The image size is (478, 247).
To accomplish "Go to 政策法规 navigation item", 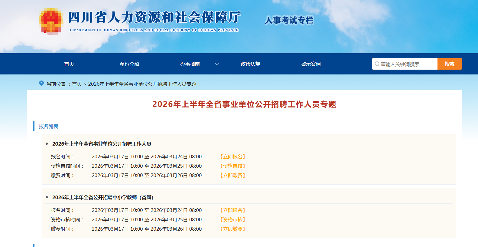I will coord(250,64).
